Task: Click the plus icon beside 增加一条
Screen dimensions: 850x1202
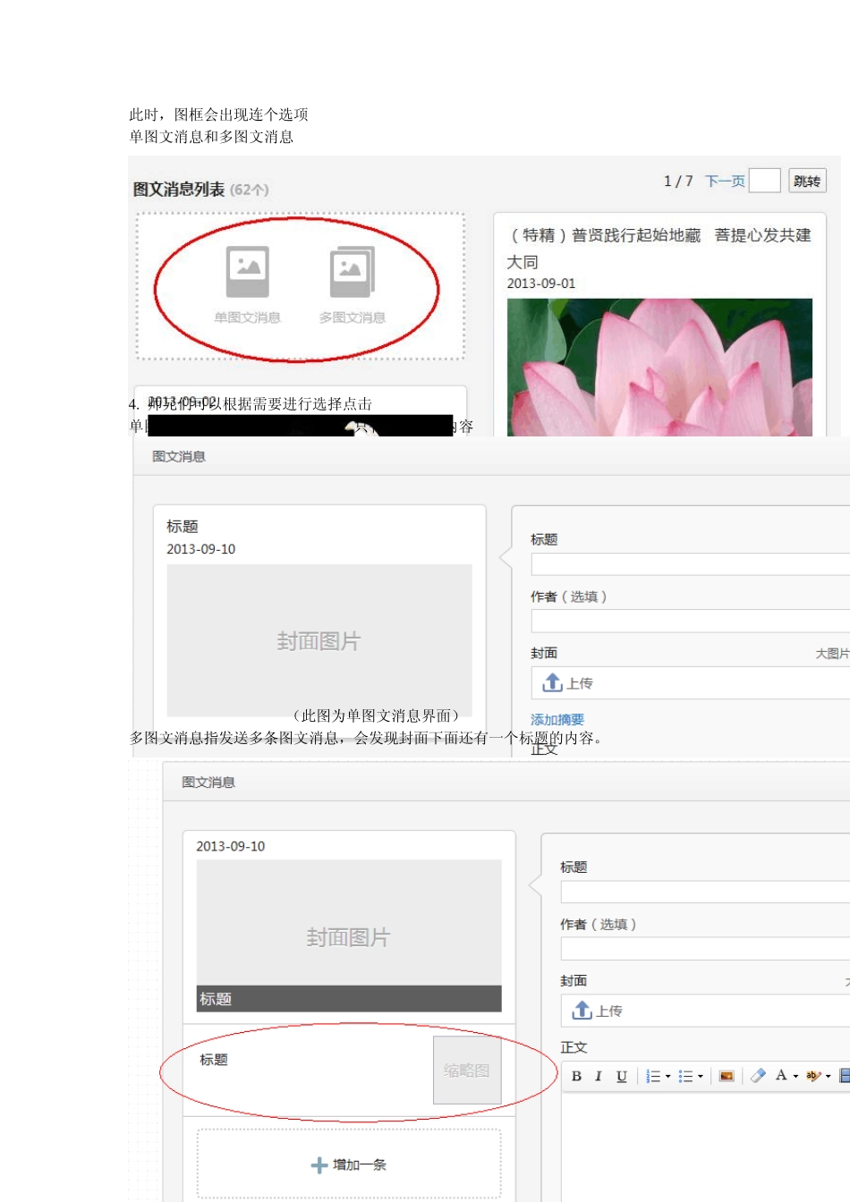Action: point(319,1165)
